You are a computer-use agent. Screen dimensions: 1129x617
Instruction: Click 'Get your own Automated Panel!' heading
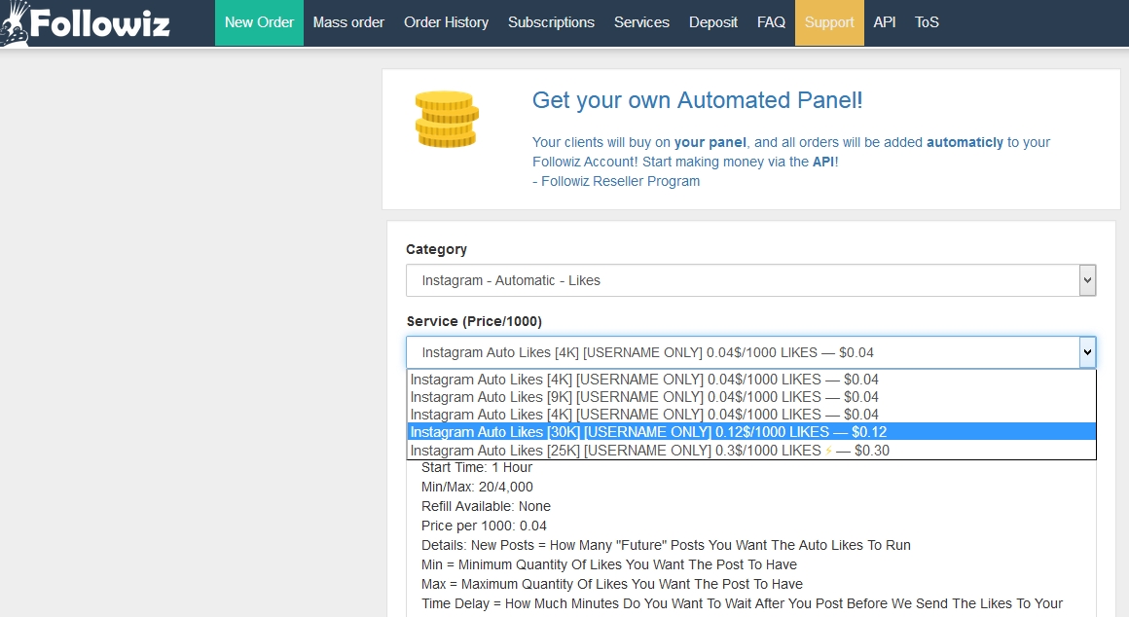coord(697,100)
